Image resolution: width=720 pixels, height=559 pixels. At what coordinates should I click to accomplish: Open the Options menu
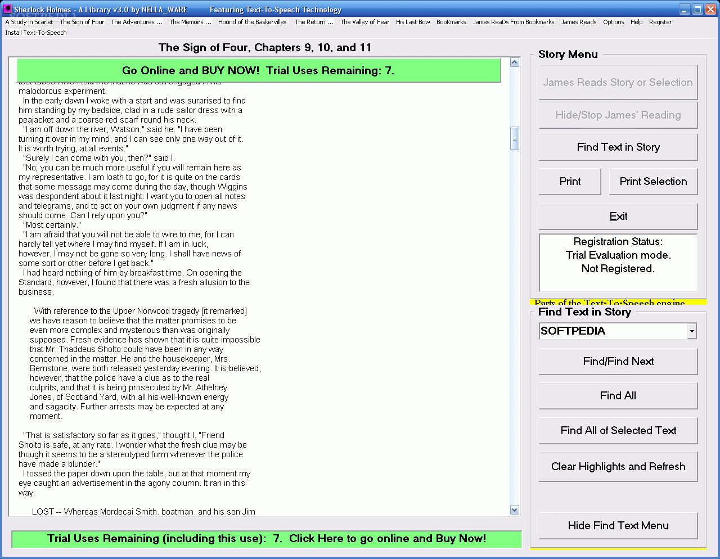[x=614, y=22]
